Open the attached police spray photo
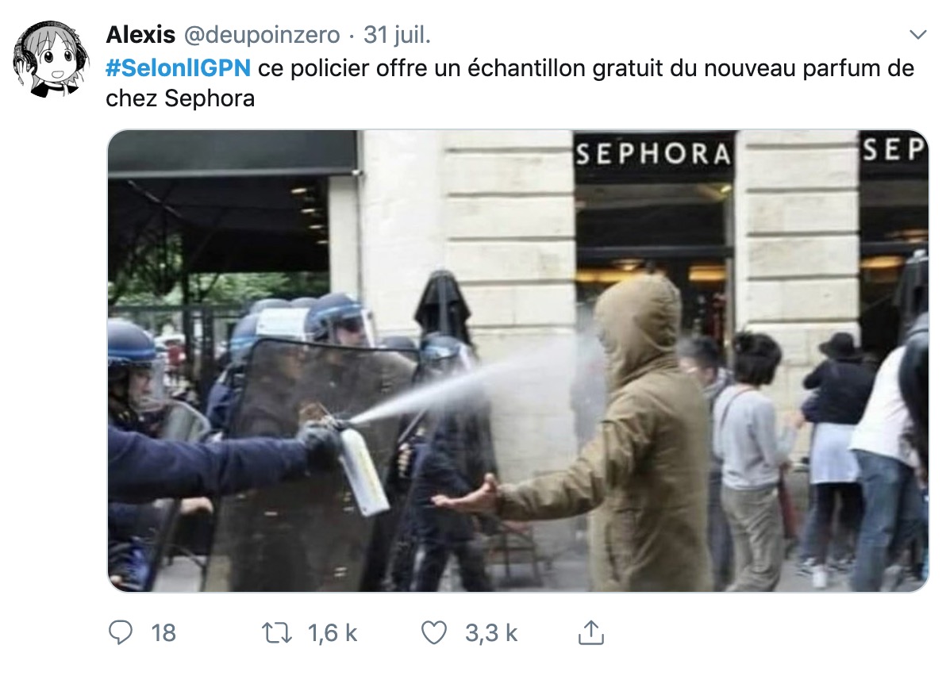This screenshot has height=676, width=946. pos(518,361)
